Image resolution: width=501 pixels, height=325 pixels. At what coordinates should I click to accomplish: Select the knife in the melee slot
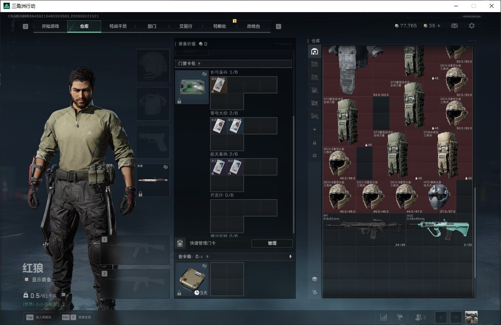[x=153, y=180]
